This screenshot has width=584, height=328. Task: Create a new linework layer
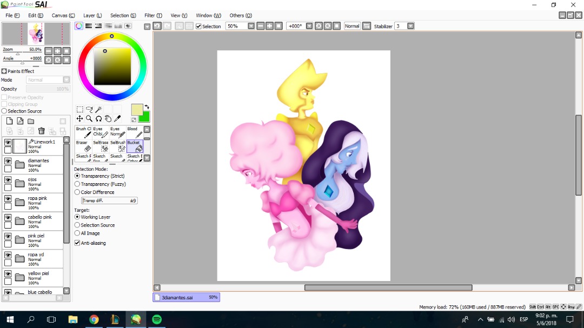pyautogui.click(x=20, y=121)
